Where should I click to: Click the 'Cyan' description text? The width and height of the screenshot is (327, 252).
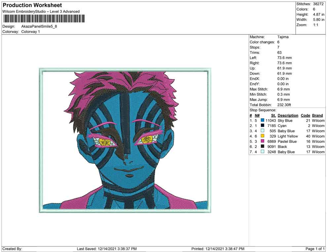pyautogui.click(x=282, y=126)
